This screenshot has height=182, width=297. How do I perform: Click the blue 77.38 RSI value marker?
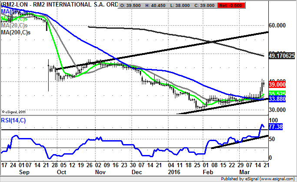[x=275, y=126]
